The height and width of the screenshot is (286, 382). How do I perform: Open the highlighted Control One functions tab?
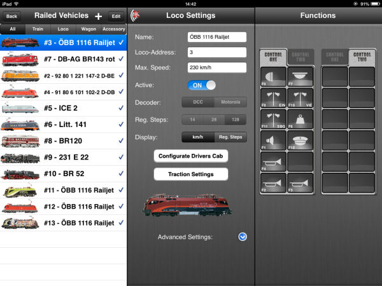[273, 57]
